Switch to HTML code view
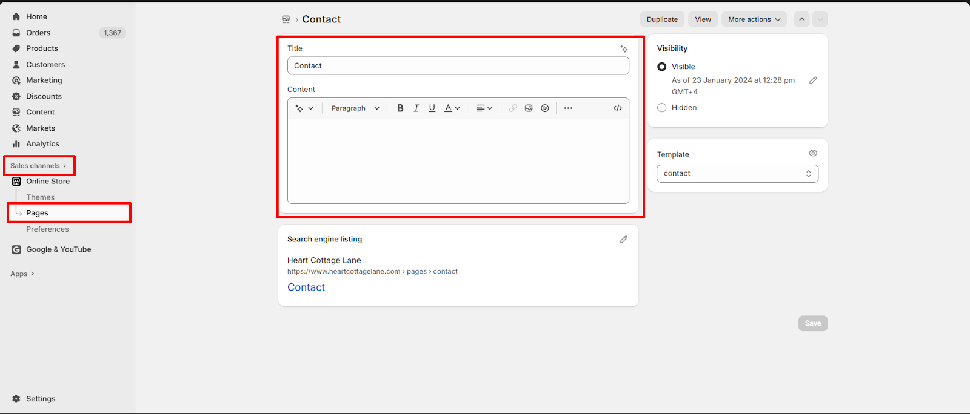This screenshot has height=414, width=970. tap(617, 108)
